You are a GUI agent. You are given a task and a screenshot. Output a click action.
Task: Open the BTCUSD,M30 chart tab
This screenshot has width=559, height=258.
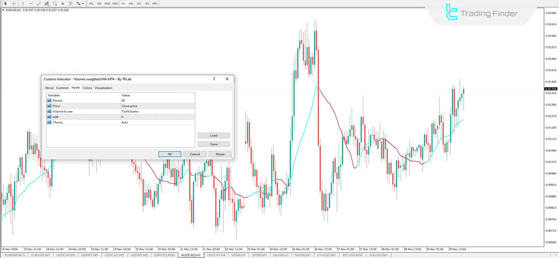click(x=352, y=255)
